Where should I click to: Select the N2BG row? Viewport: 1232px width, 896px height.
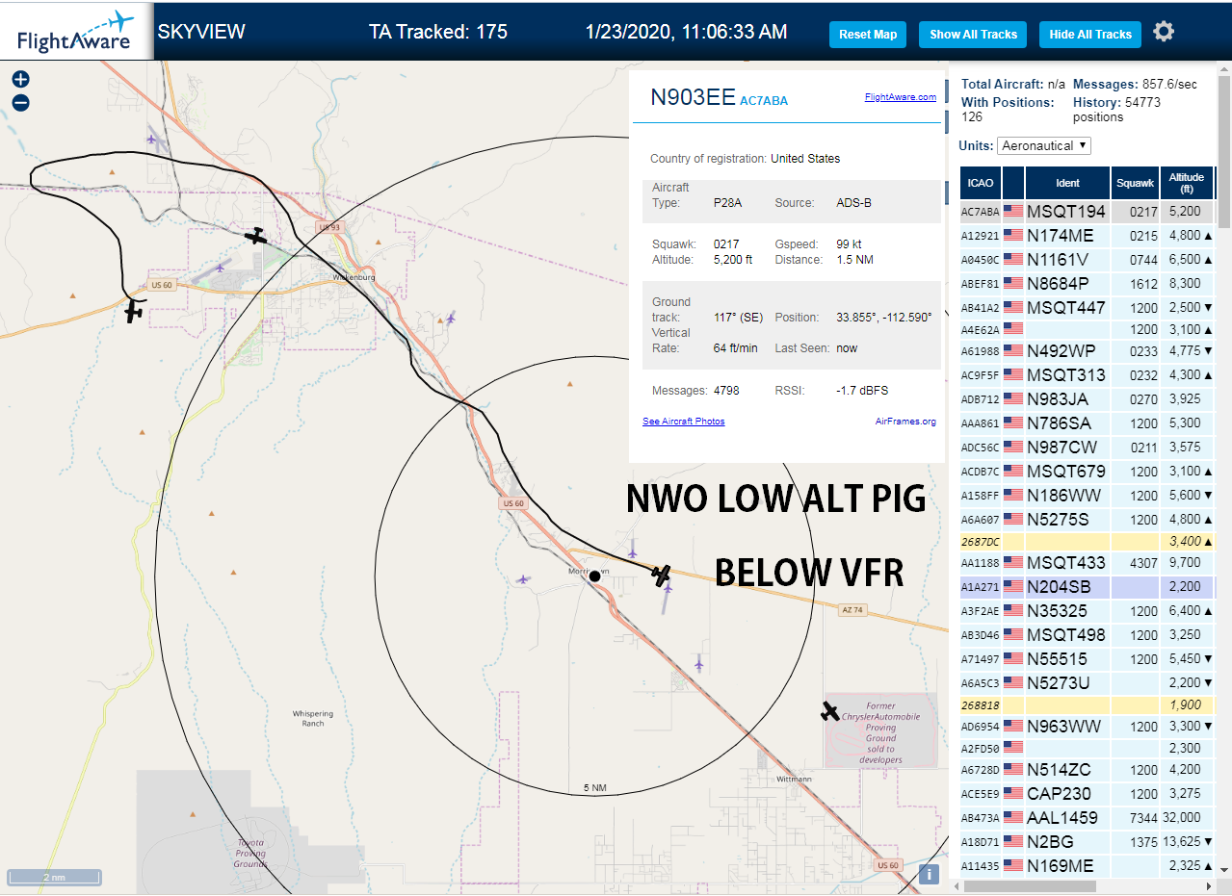tap(1087, 842)
